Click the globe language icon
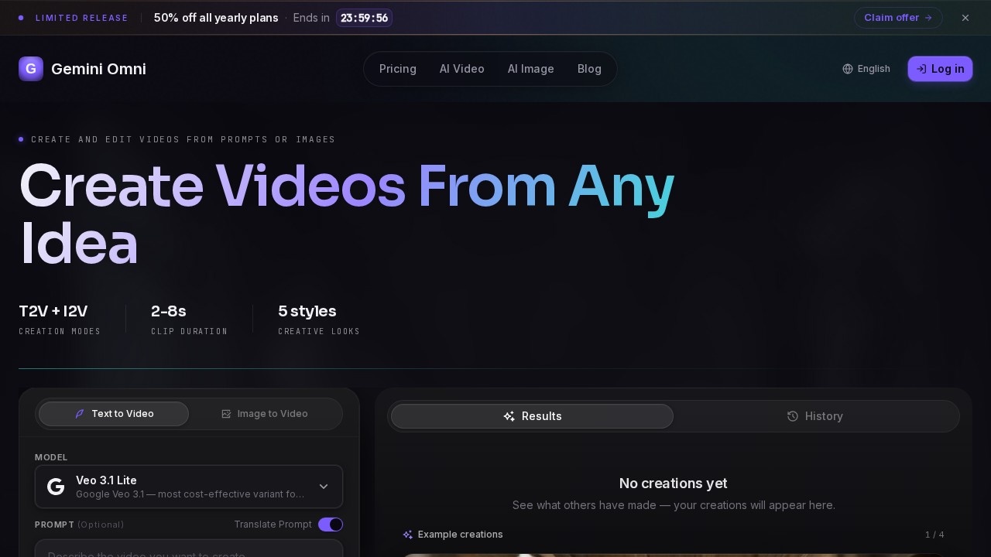This screenshot has width=991, height=557. pyautogui.click(x=848, y=69)
